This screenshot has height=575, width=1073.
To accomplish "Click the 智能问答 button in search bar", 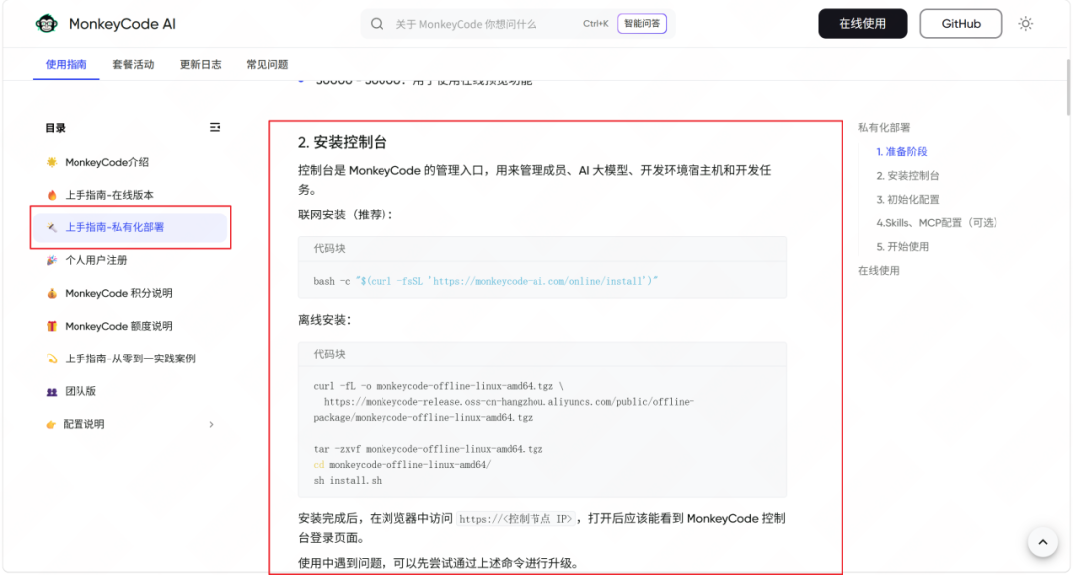I will 642,23.
